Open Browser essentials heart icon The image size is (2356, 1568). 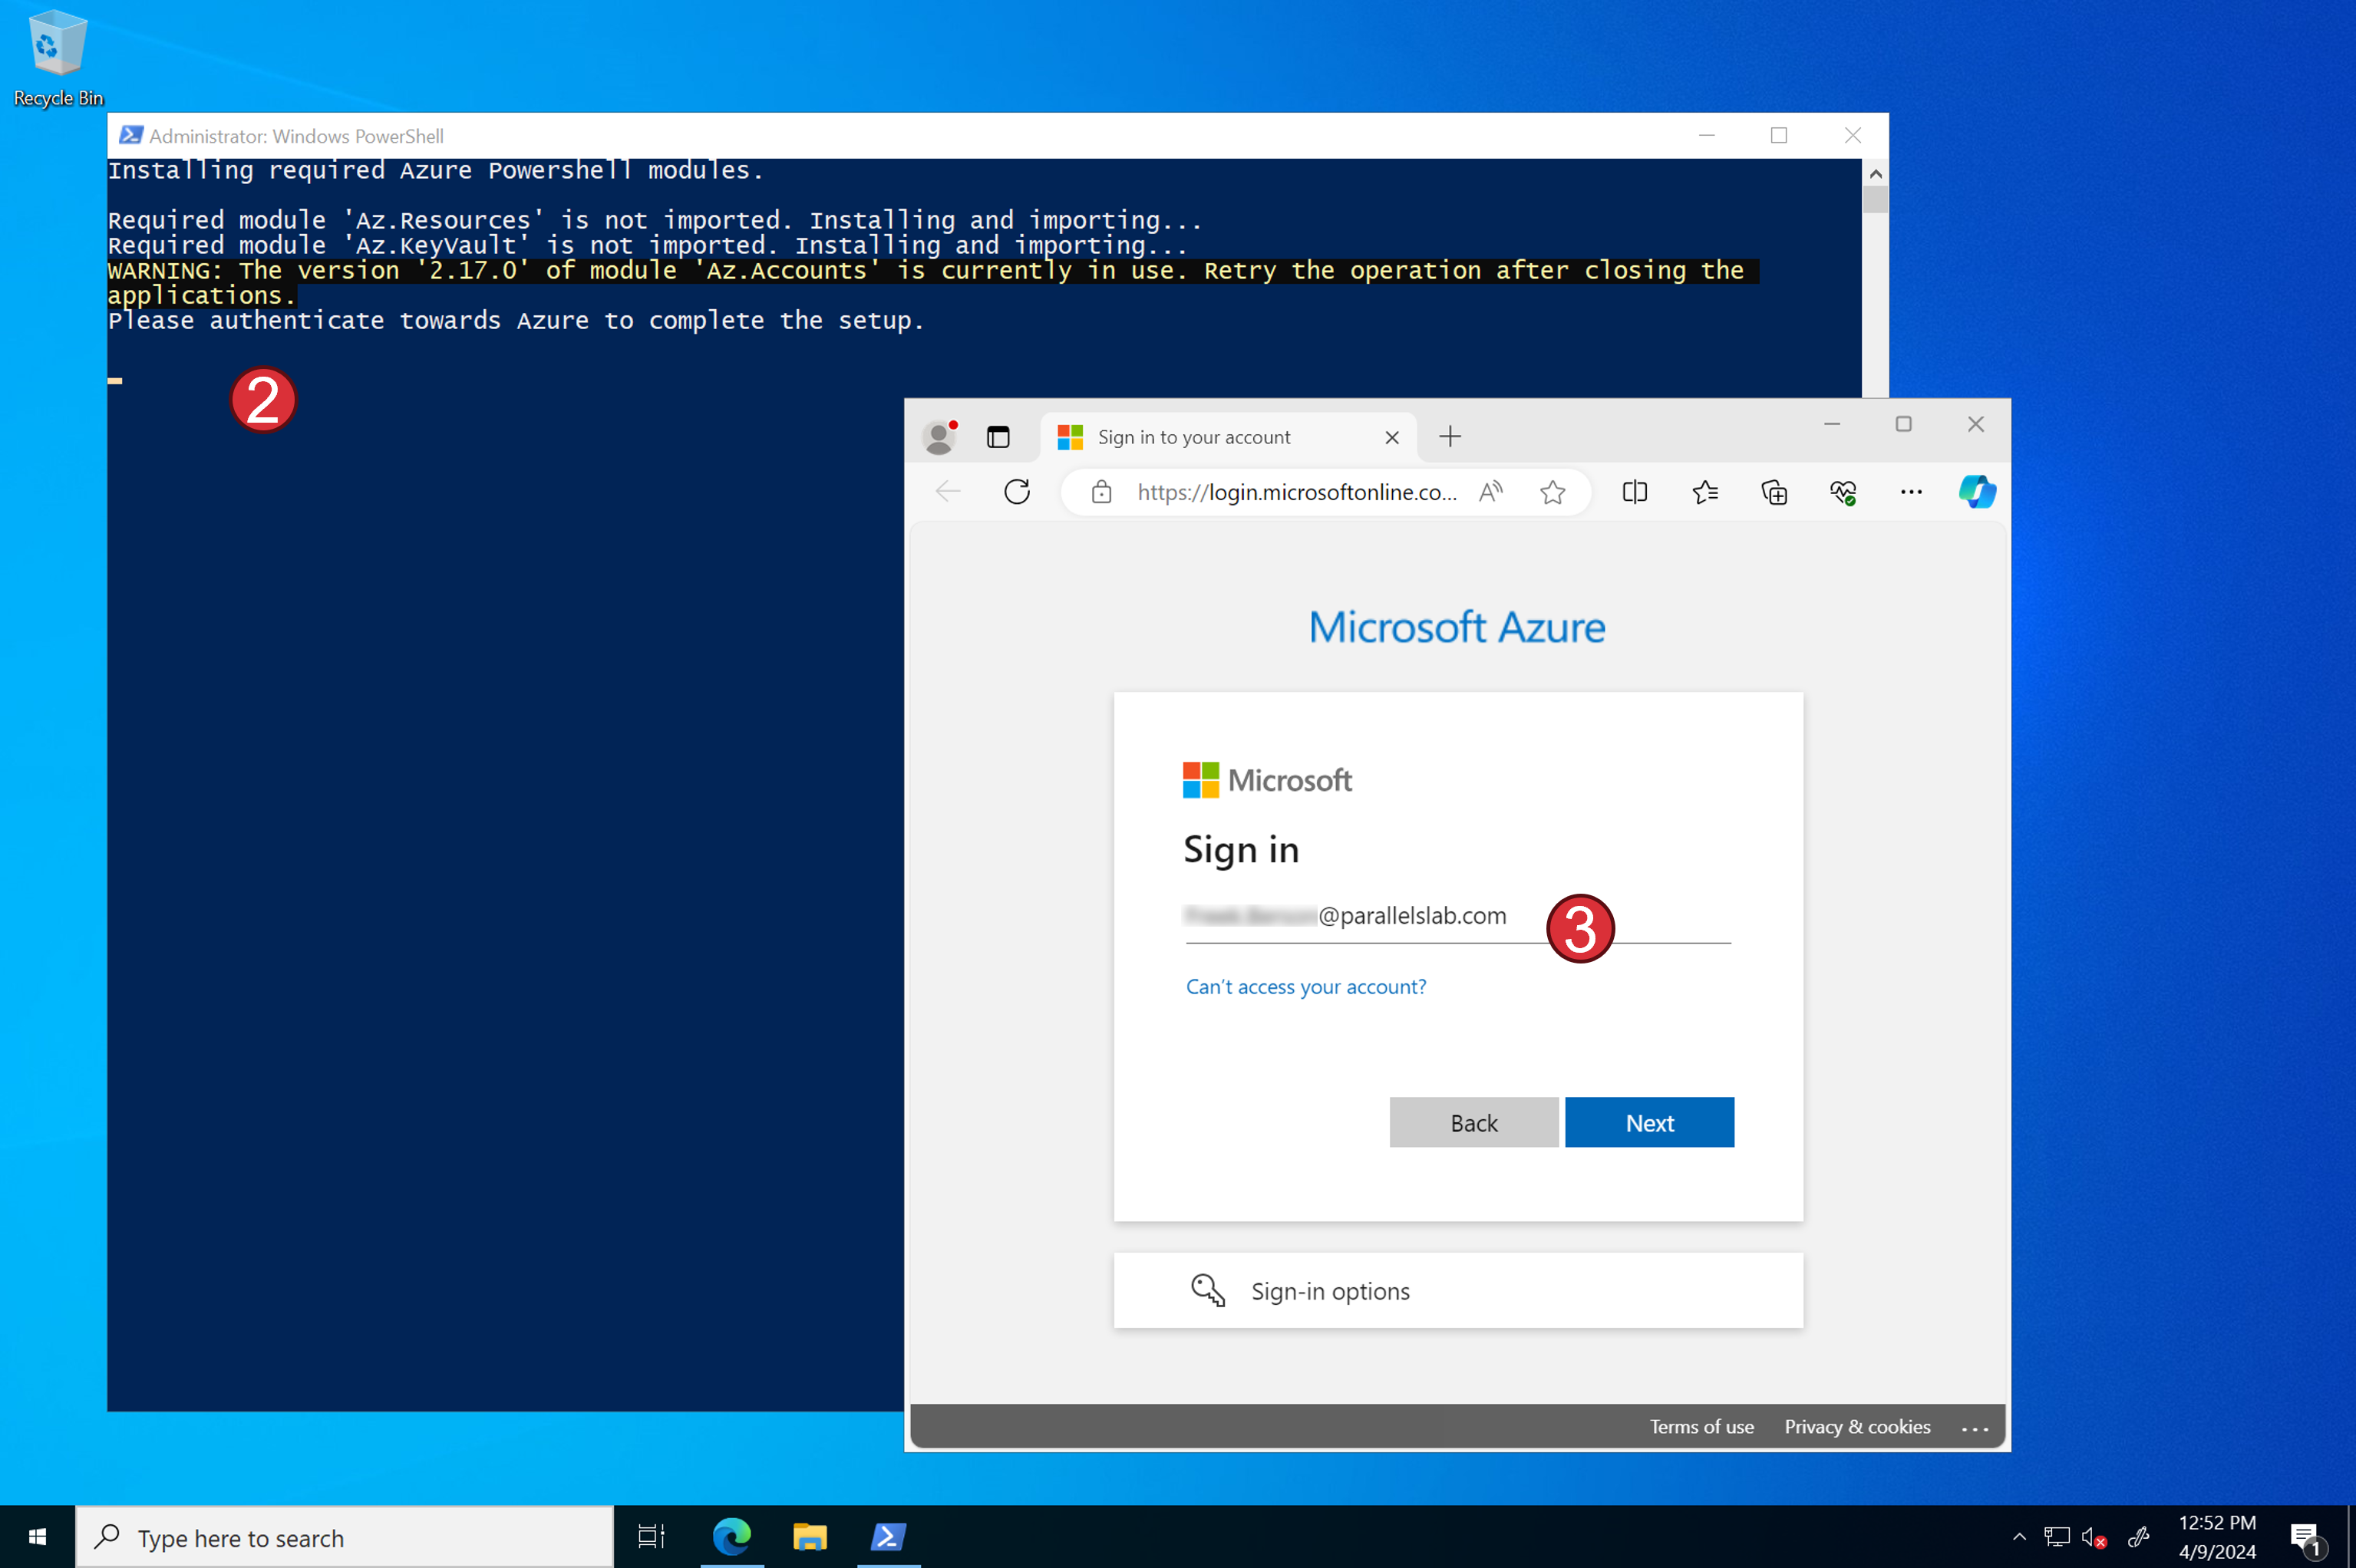1843,492
